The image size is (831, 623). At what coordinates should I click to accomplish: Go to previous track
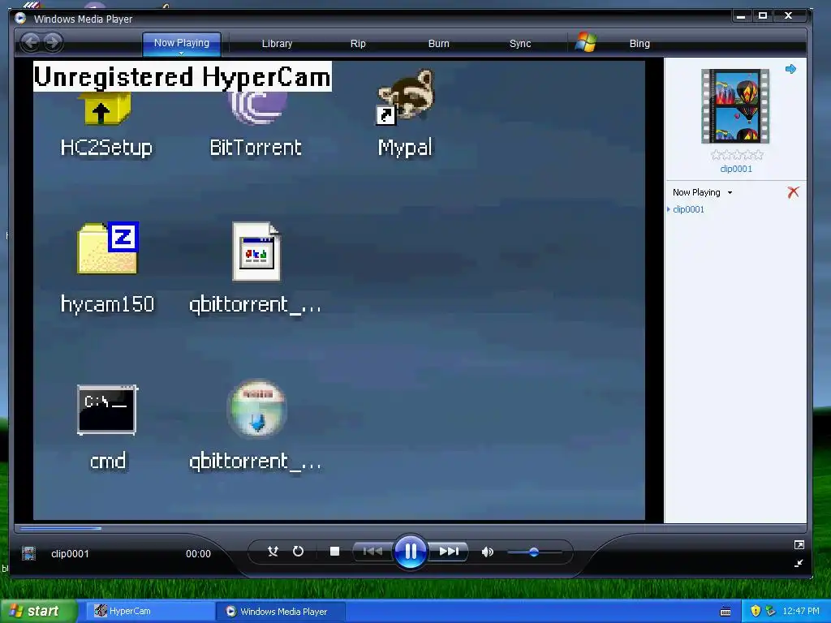pos(372,552)
